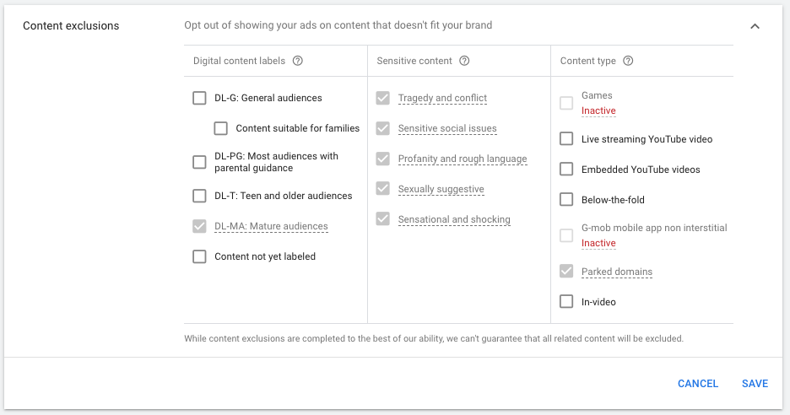
Task: Select DL-T: Teen and older audiences
Action: pyautogui.click(x=199, y=196)
